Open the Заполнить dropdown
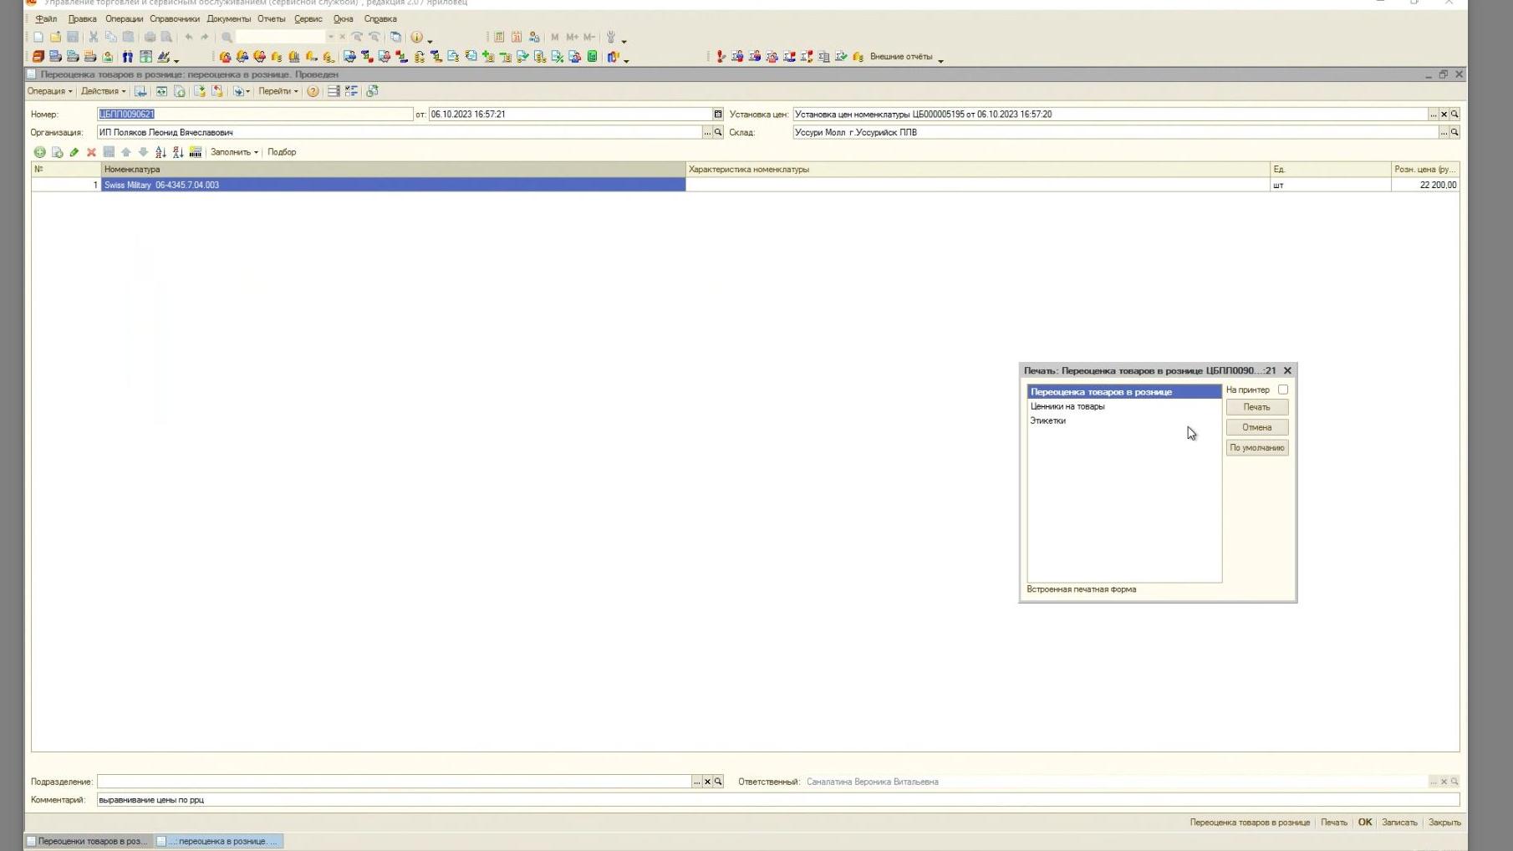1513x851 pixels. [234, 152]
